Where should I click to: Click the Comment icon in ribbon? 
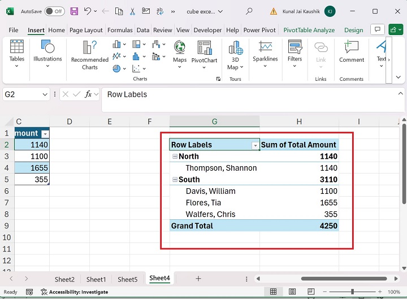352,52
